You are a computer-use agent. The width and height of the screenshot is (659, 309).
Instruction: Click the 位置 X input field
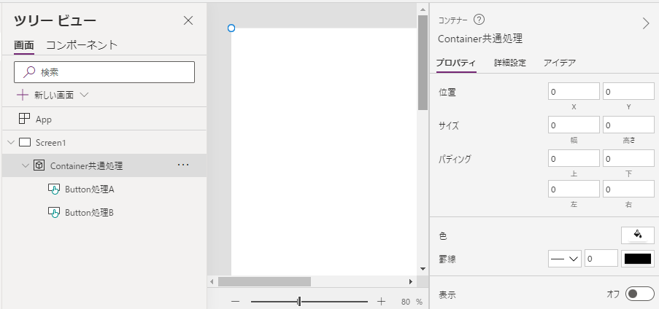click(574, 92)
